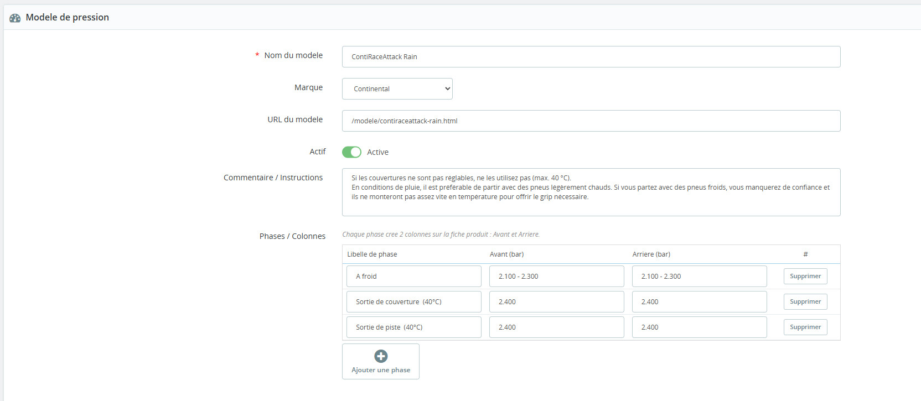Edit the Sortie de piste label field

pyautogui.click(x=413, y=327)
